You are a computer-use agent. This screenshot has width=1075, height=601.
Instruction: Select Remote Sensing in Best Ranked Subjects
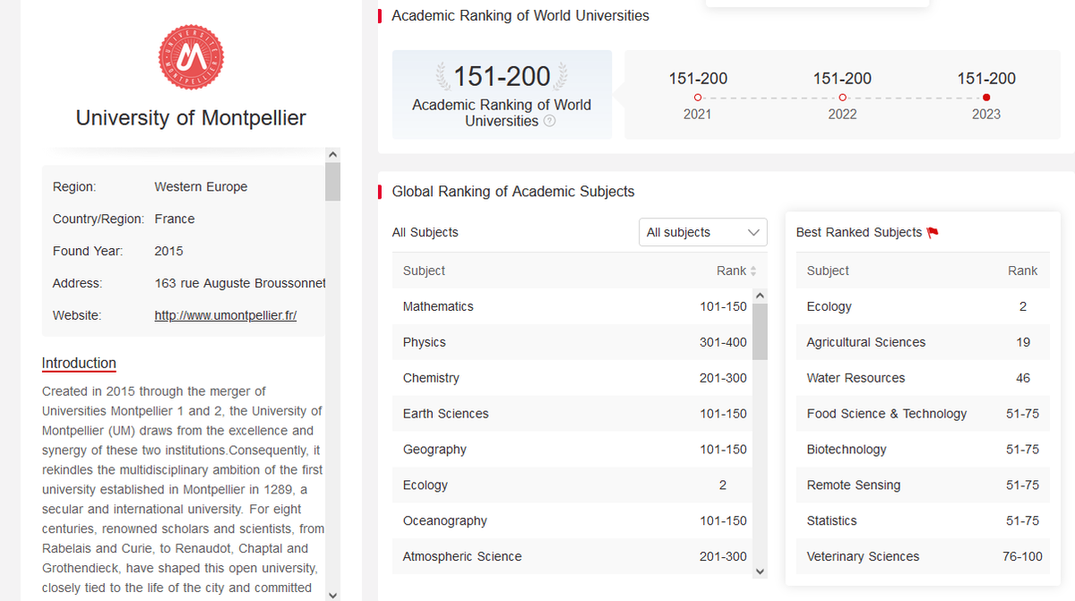click(x=923, y=485)
